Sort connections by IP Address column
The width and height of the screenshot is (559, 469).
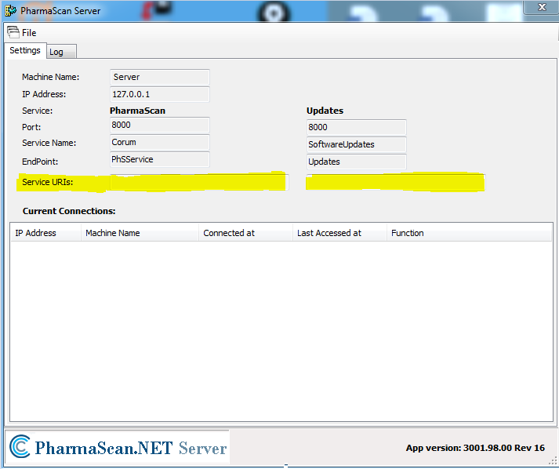click(x=45, y=233)
